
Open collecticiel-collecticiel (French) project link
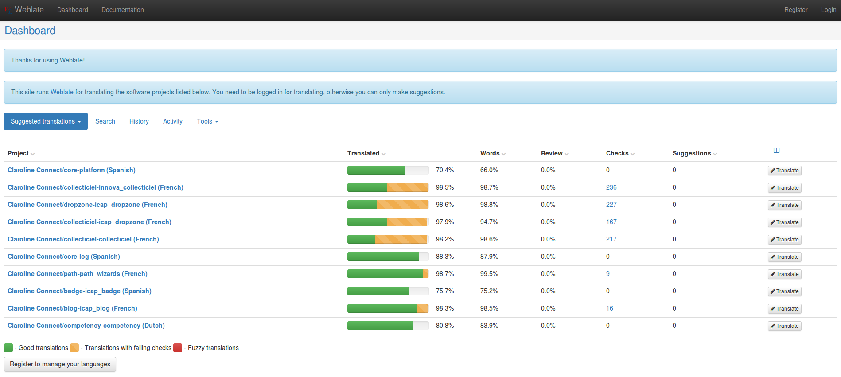click(83, 239)
